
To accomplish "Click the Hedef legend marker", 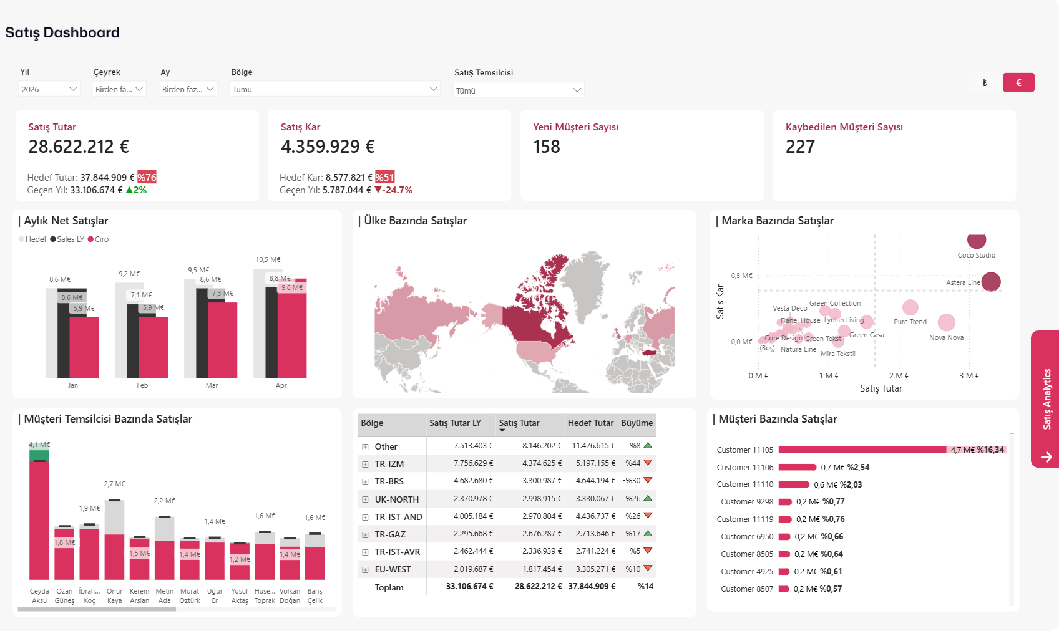I will pos(22,239).
